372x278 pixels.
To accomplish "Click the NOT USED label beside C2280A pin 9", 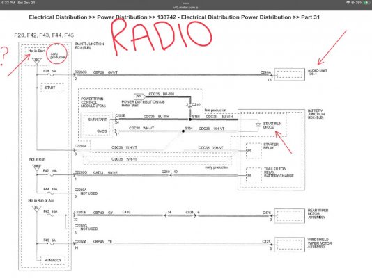I will click(88, 193).
